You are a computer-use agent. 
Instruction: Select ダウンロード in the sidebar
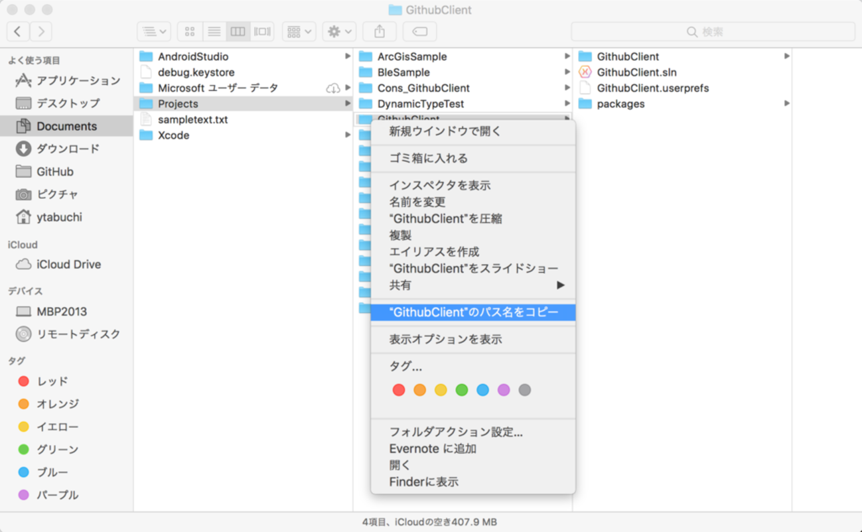(x=68, y=149)
